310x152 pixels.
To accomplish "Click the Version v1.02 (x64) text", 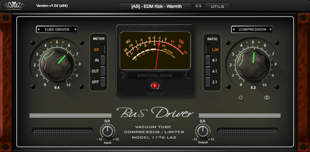I will (52, 6).
